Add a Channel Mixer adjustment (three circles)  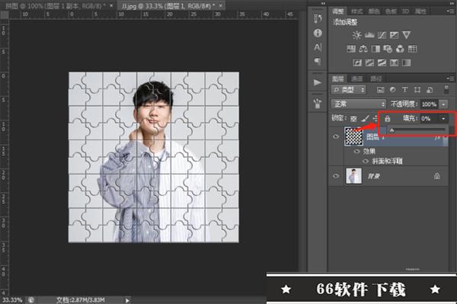(x=400, y=49)
